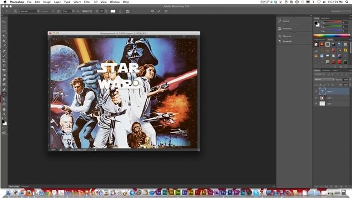Switch to the Swatches tab
352x198 pixels.
point(325,18)
